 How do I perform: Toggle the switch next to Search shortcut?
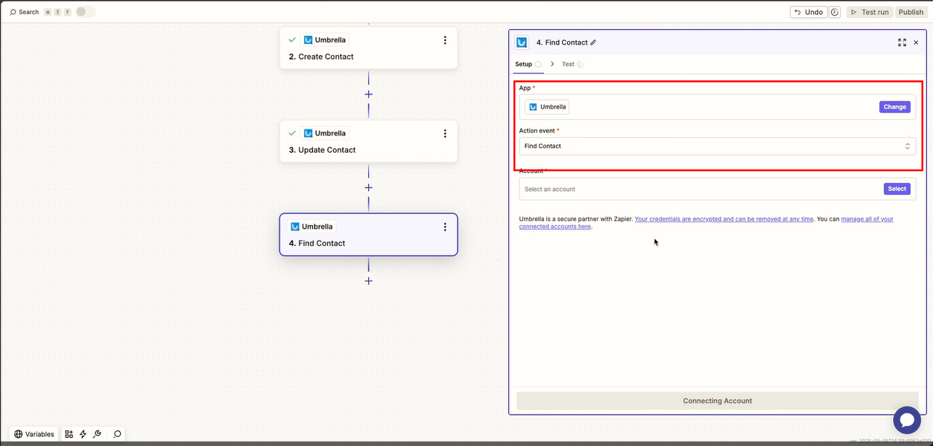[85, 12]
